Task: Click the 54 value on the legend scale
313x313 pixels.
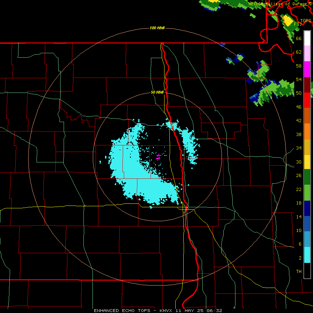Action: (x=299, y=79)
